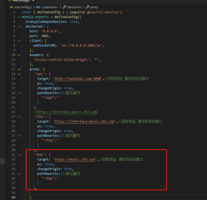Click 'Access-Control-Allow-Origin' header key
The height and width of the screenshot is (200, 207).
coord(61,60)
